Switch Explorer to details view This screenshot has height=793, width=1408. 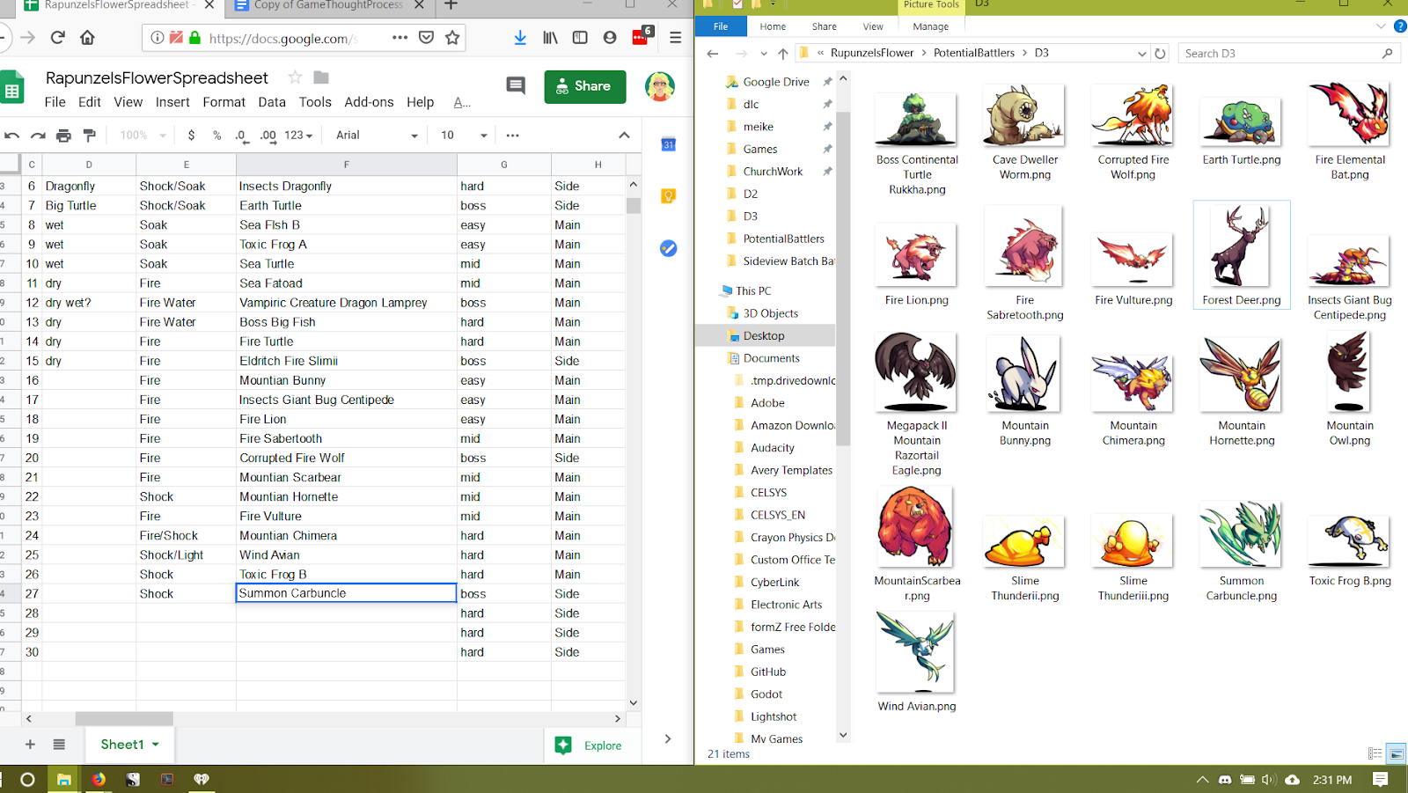[1375, 753]
